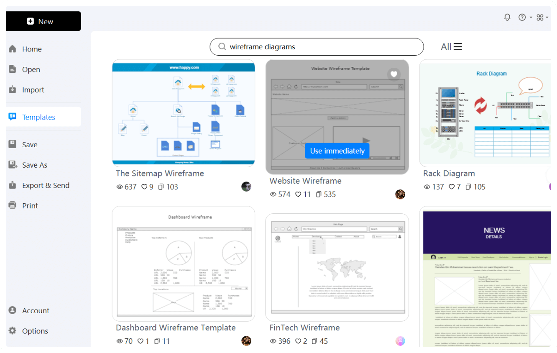The width and height of the screenshot is (557, 353).
Task: Click Website Wireframe copies icon
Action: 319,194
